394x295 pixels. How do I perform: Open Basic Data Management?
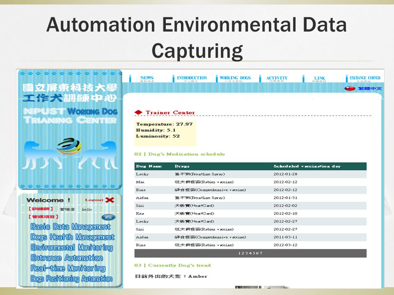[x=70, y=227]
